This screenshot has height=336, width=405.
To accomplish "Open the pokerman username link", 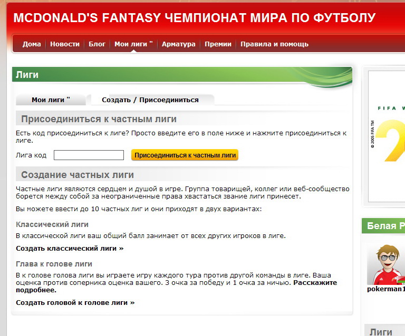I will pyautogui.click(x=386, y=289).
